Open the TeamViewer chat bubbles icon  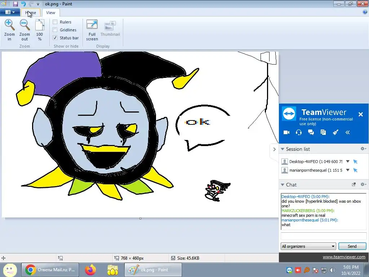click(x=311, y=132)
